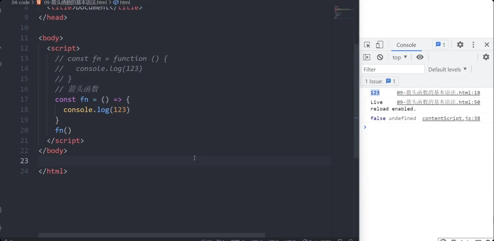
Task: Click the editor horizontal scrollbar
Action: (x=151, y=235)
